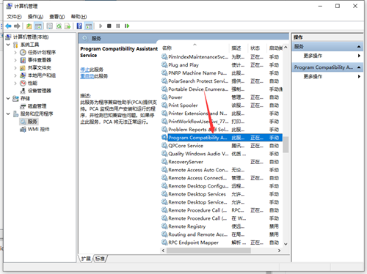This screenshot has width=367, height=274.
Task: Select the 共享文件夹 icon in tree
Action: [x=23, y=67]
